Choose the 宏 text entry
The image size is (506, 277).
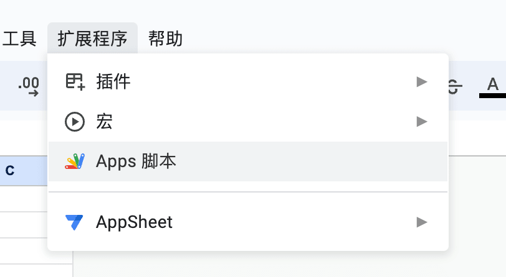(x=104, y=122)
